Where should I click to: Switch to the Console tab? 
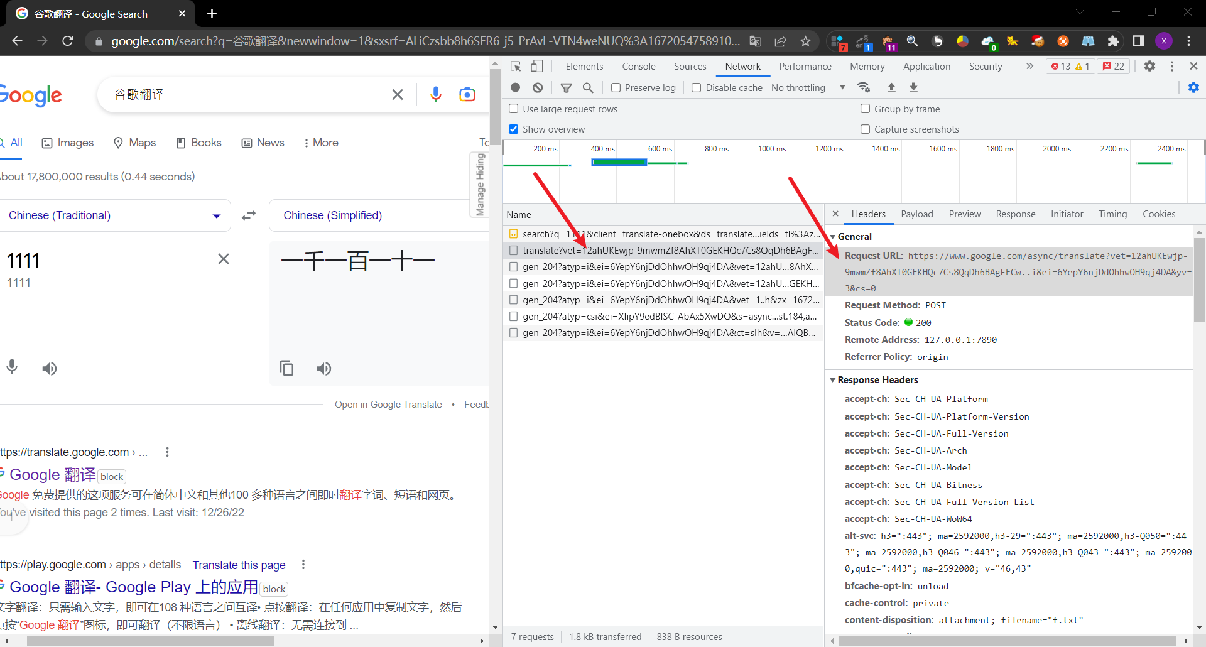pos(638,67)
